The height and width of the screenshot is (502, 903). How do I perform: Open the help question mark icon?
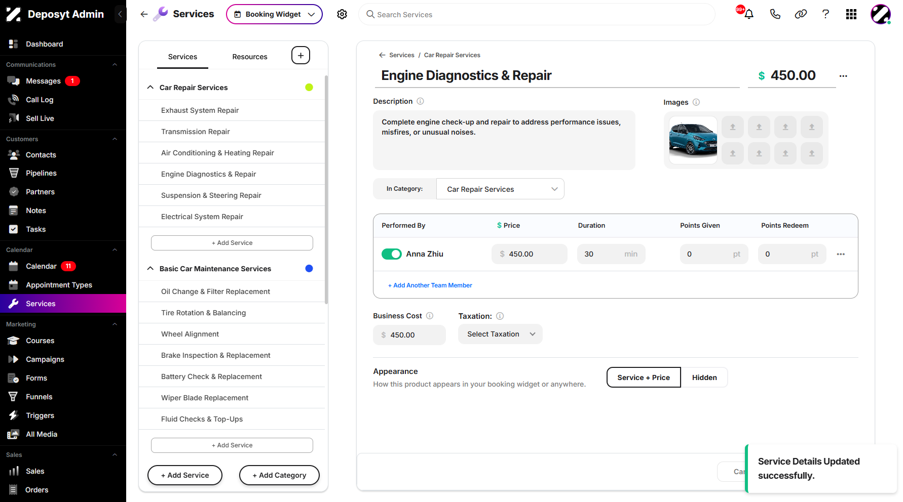[825, 14]
